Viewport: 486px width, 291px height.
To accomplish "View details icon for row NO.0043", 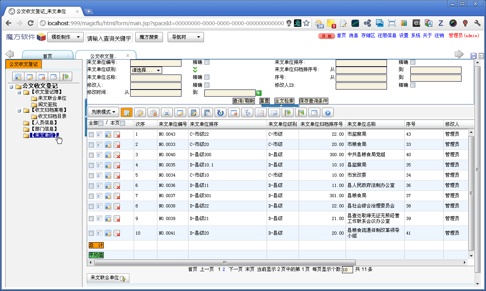I will pos(99,134).
